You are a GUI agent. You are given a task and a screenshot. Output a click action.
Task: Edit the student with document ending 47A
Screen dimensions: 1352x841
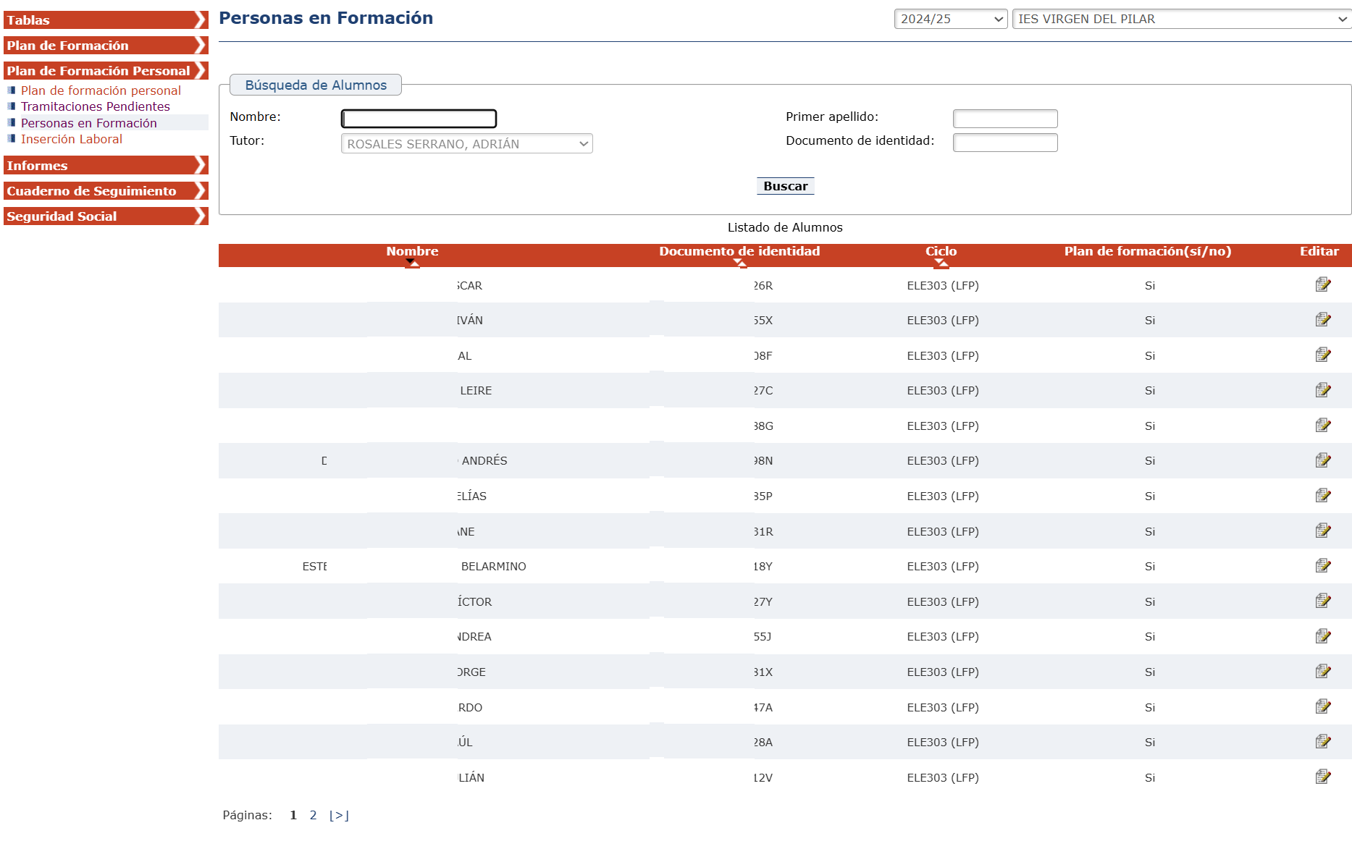[1322, 706]
